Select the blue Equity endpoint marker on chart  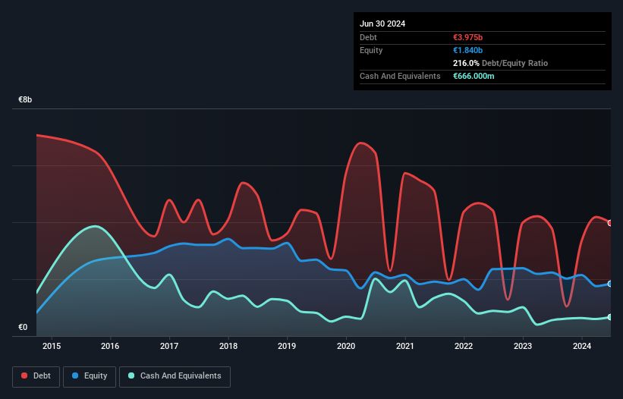610,284
